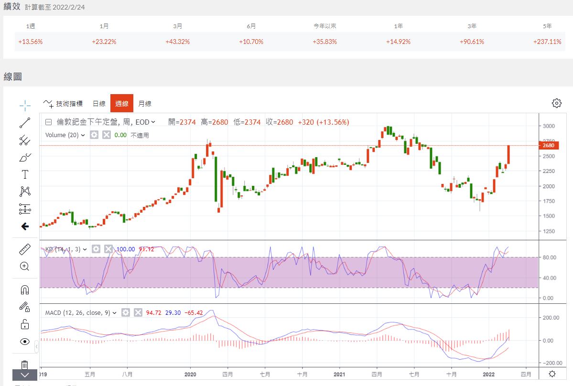Screen dimensions: 573x386
Task: Choose the brush drawing tool
Action: 25,157
